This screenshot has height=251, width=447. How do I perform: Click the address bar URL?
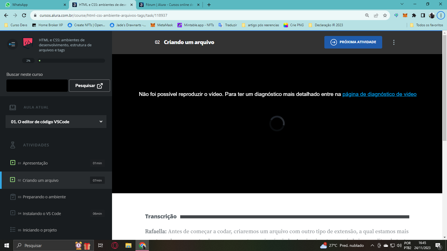pyautogui.click(x=103, y=15)
